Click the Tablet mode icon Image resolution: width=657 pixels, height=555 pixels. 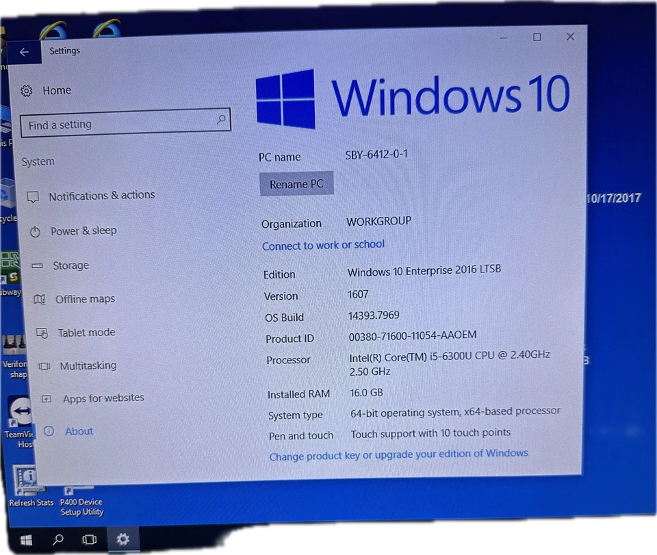pyautogui.click(x=42, y=333)
